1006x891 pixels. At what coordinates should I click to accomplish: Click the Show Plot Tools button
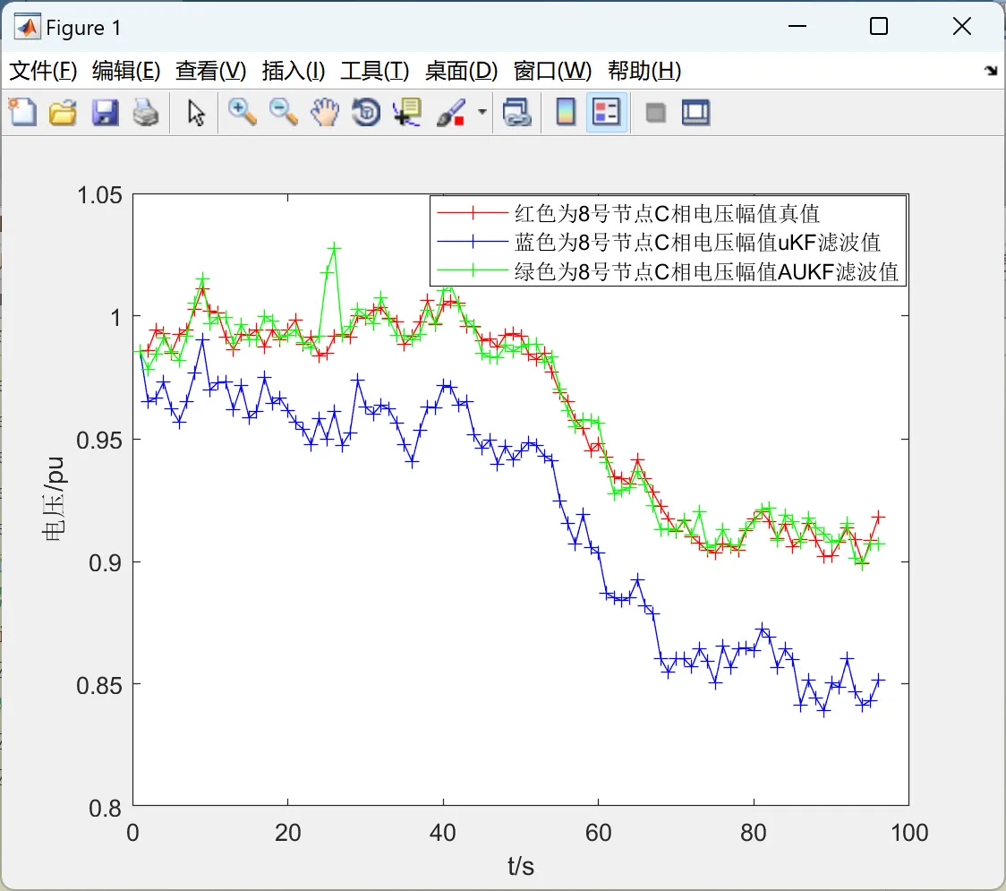click(x=695, y=112)
